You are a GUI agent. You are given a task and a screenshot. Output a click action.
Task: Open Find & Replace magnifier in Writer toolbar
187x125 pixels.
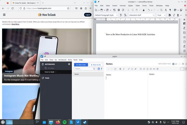pyautogui.click(x=161, y=10)
